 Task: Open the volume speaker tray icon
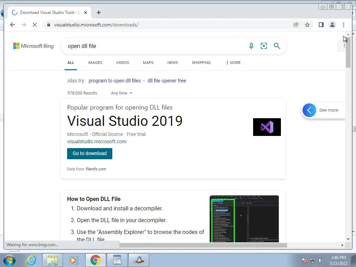tap(321, 260)
